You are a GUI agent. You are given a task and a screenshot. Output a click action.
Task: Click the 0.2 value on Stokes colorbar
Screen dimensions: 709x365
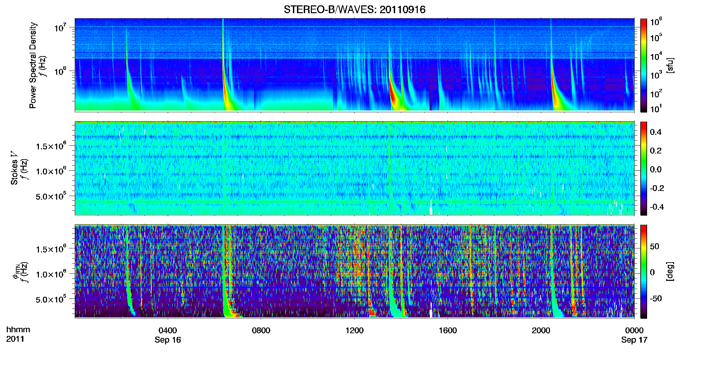(656, 151)
